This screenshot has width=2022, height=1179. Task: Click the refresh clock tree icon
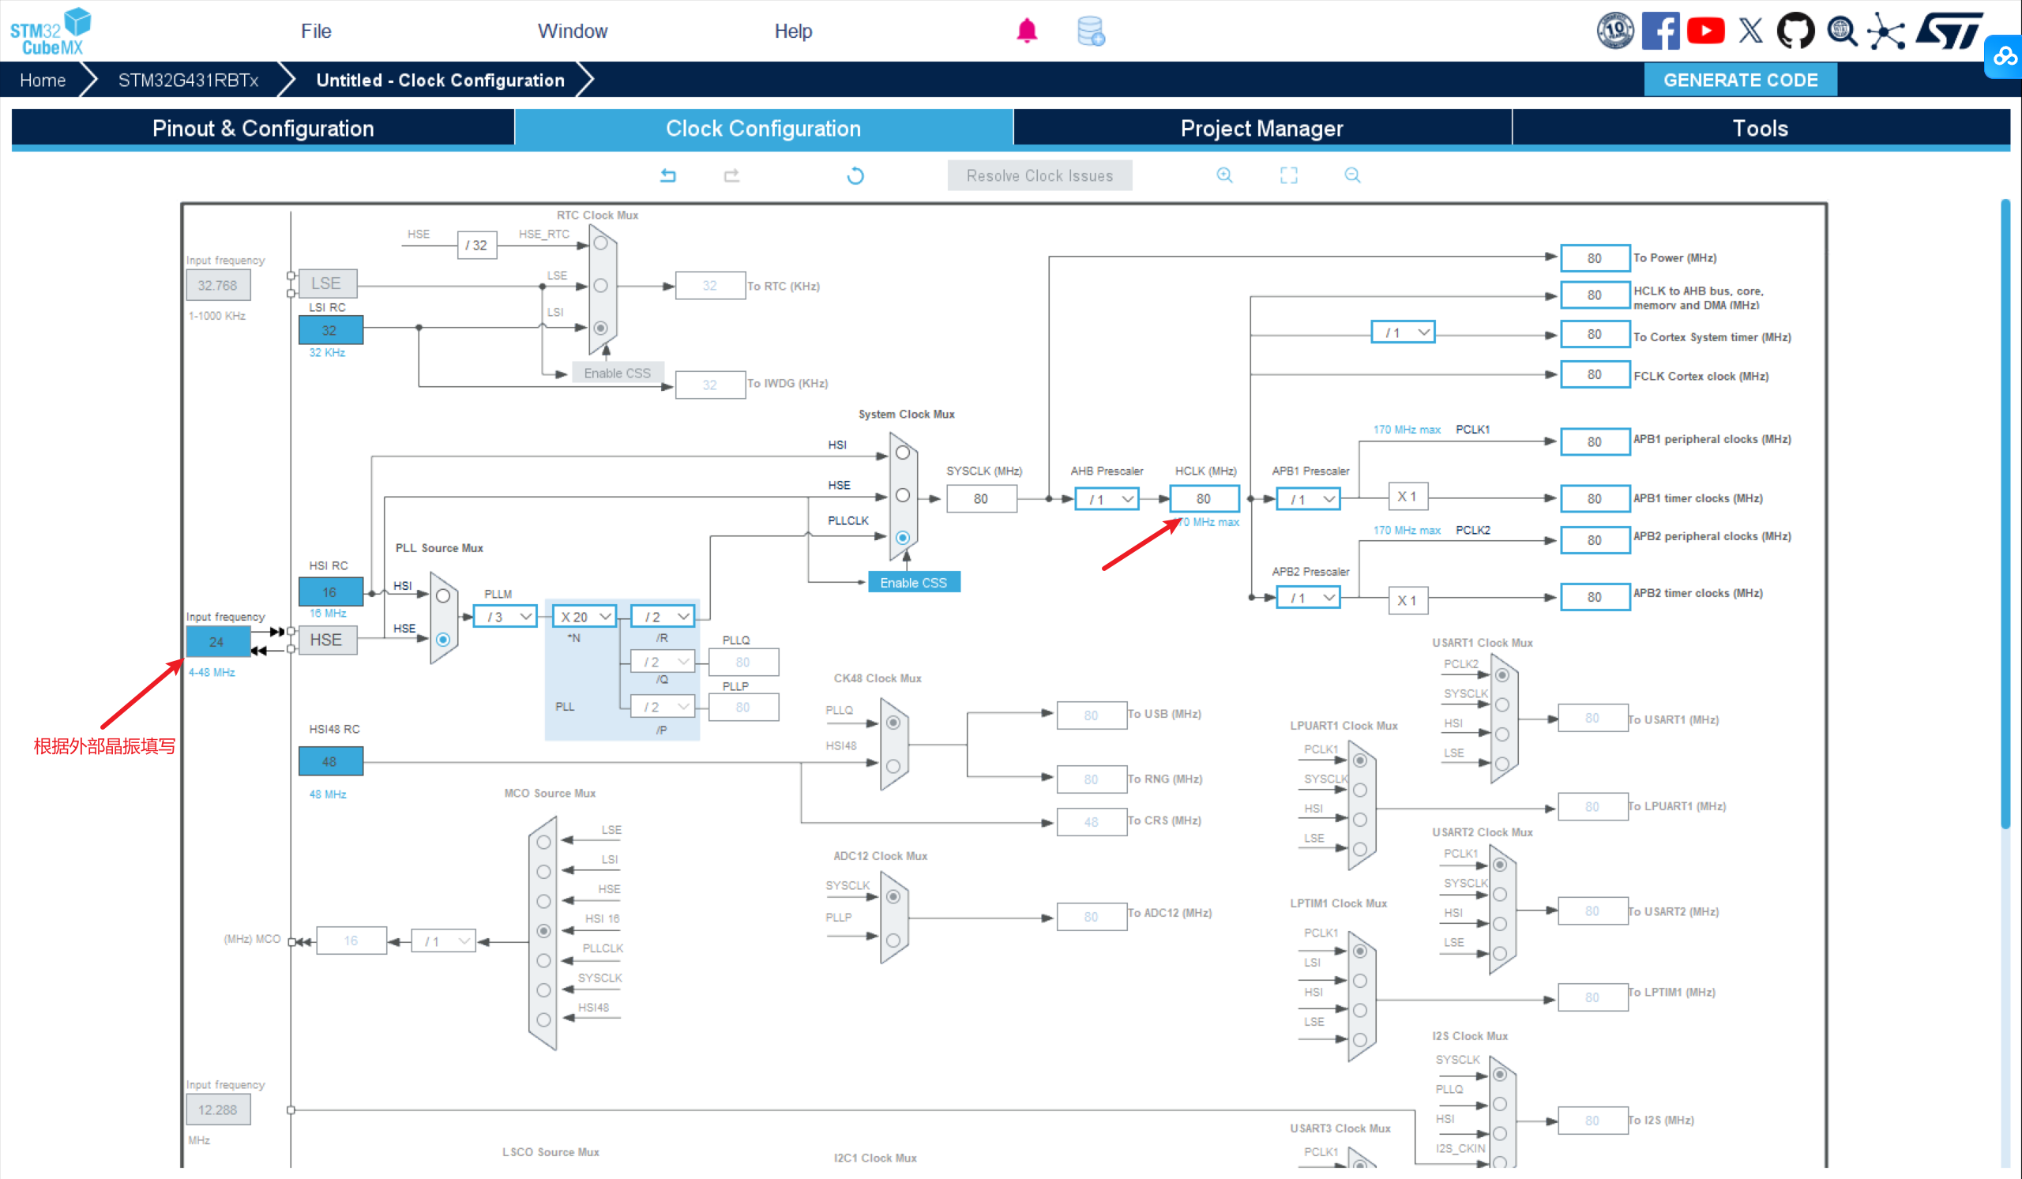pyautogui.click(x=855, y=175)
